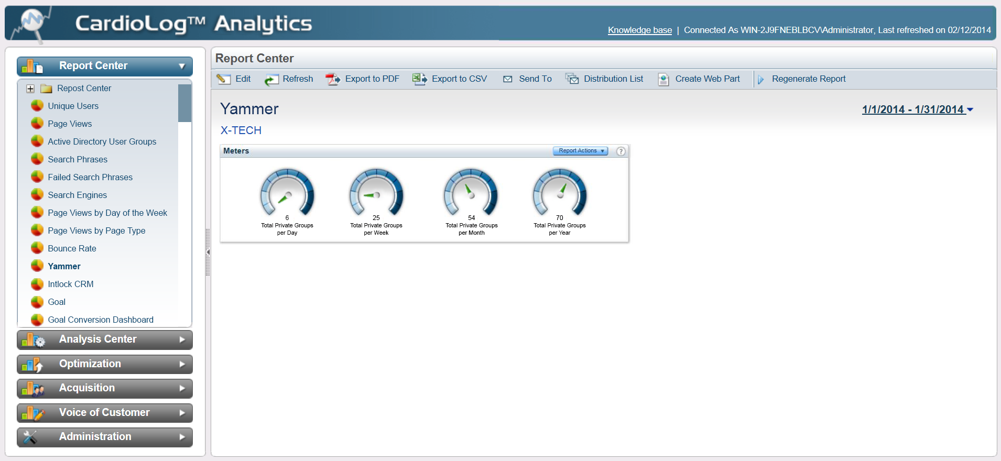Expand the Analysis Center section arrow

click(x=182, y=339)
